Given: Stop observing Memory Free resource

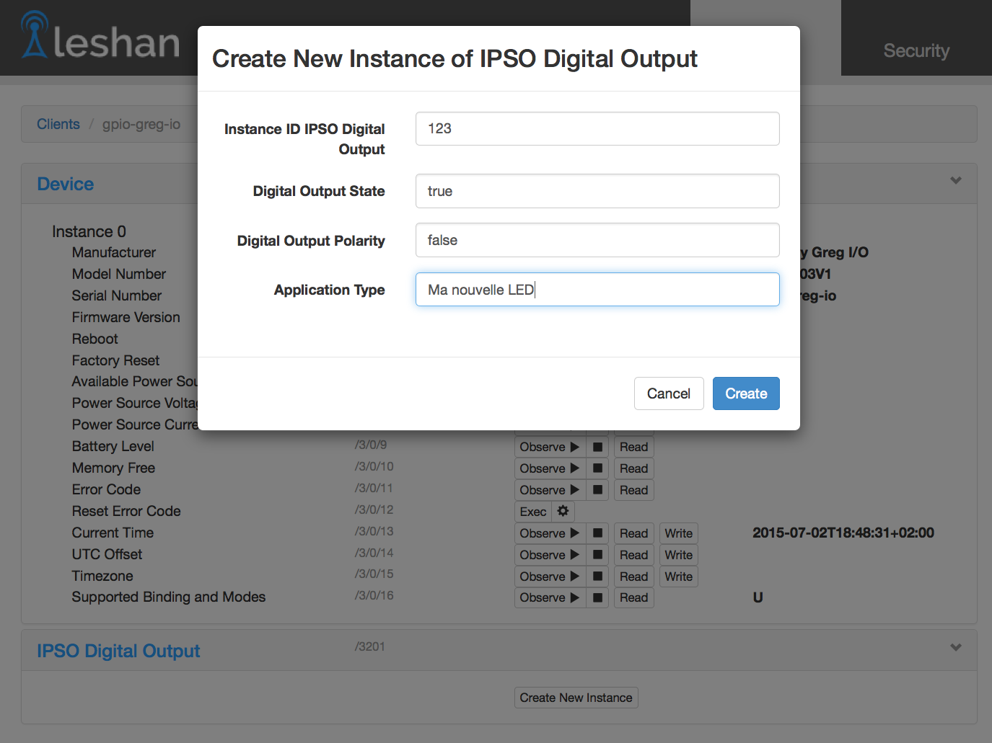Looking at the screenshot, I should coord(597,468).
